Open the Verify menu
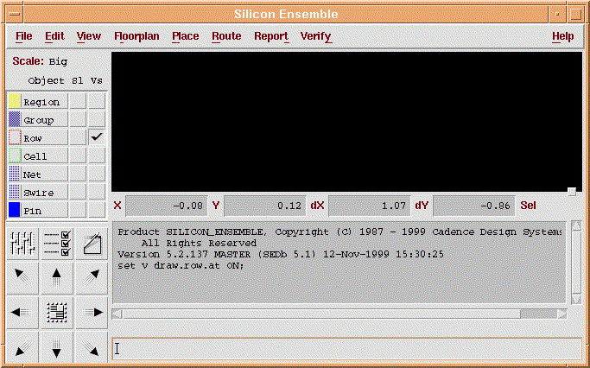This screenshot has height=368, width=590. pyautogui.click(x=315, y=36)
